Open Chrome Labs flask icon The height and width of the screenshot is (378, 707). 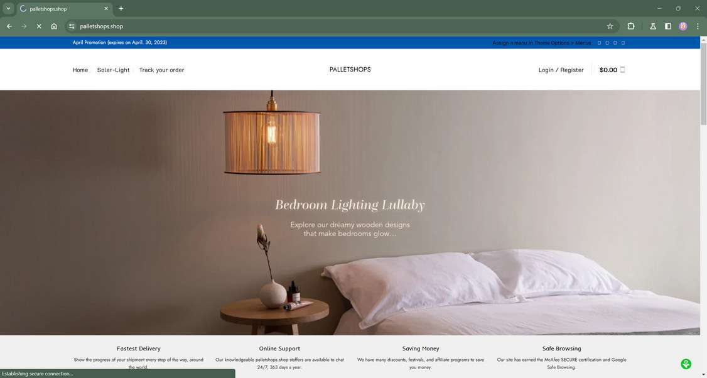pyautogui.click(x=653, y=26)
